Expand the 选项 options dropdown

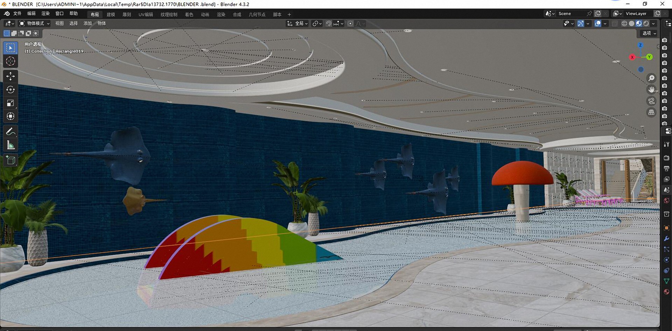[x=649, y=33]
